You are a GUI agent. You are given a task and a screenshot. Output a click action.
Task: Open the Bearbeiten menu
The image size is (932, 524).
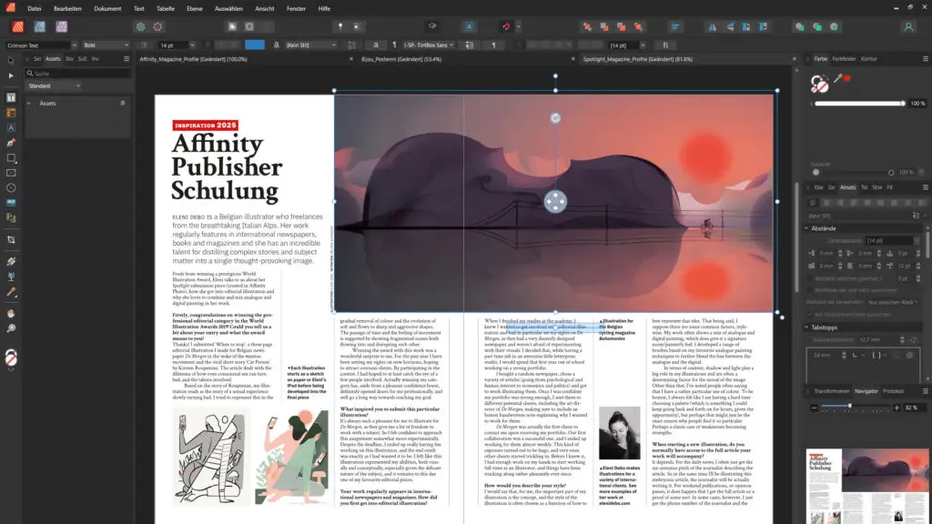[x=67, y=8]
